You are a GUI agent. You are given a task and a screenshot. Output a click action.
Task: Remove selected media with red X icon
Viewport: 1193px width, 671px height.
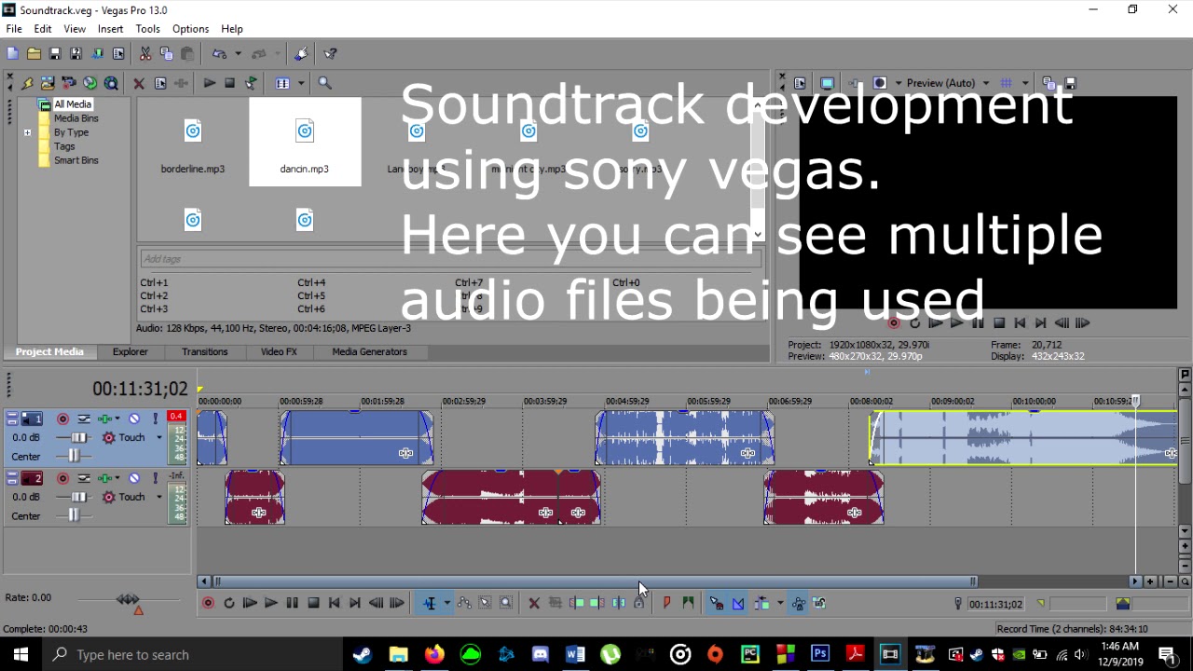(x=139, y=83)
